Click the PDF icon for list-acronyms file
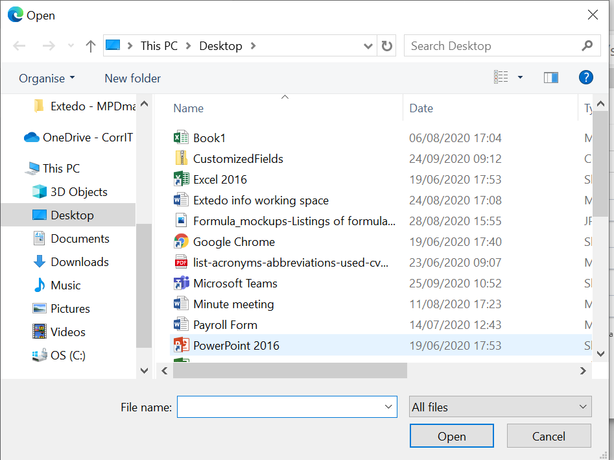Viewport: 614px width, 460px height. pos(181,263)
